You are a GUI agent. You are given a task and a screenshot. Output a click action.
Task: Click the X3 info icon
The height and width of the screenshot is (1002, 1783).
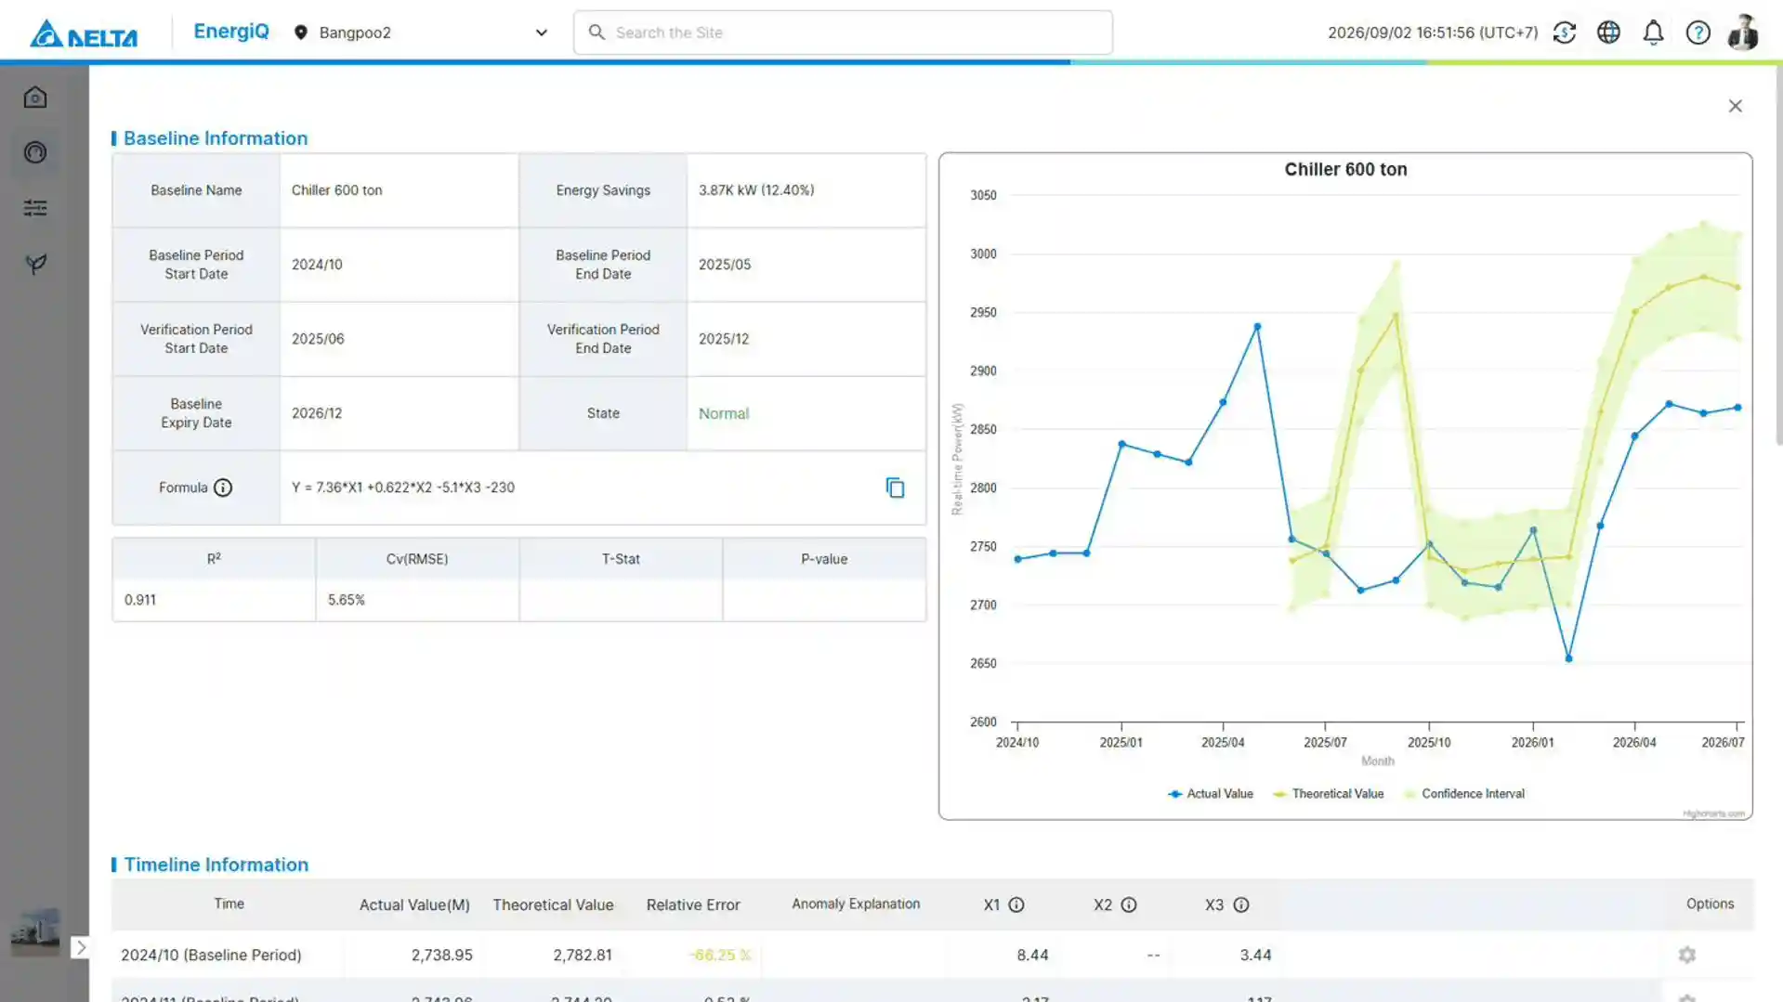(1241, 904)
